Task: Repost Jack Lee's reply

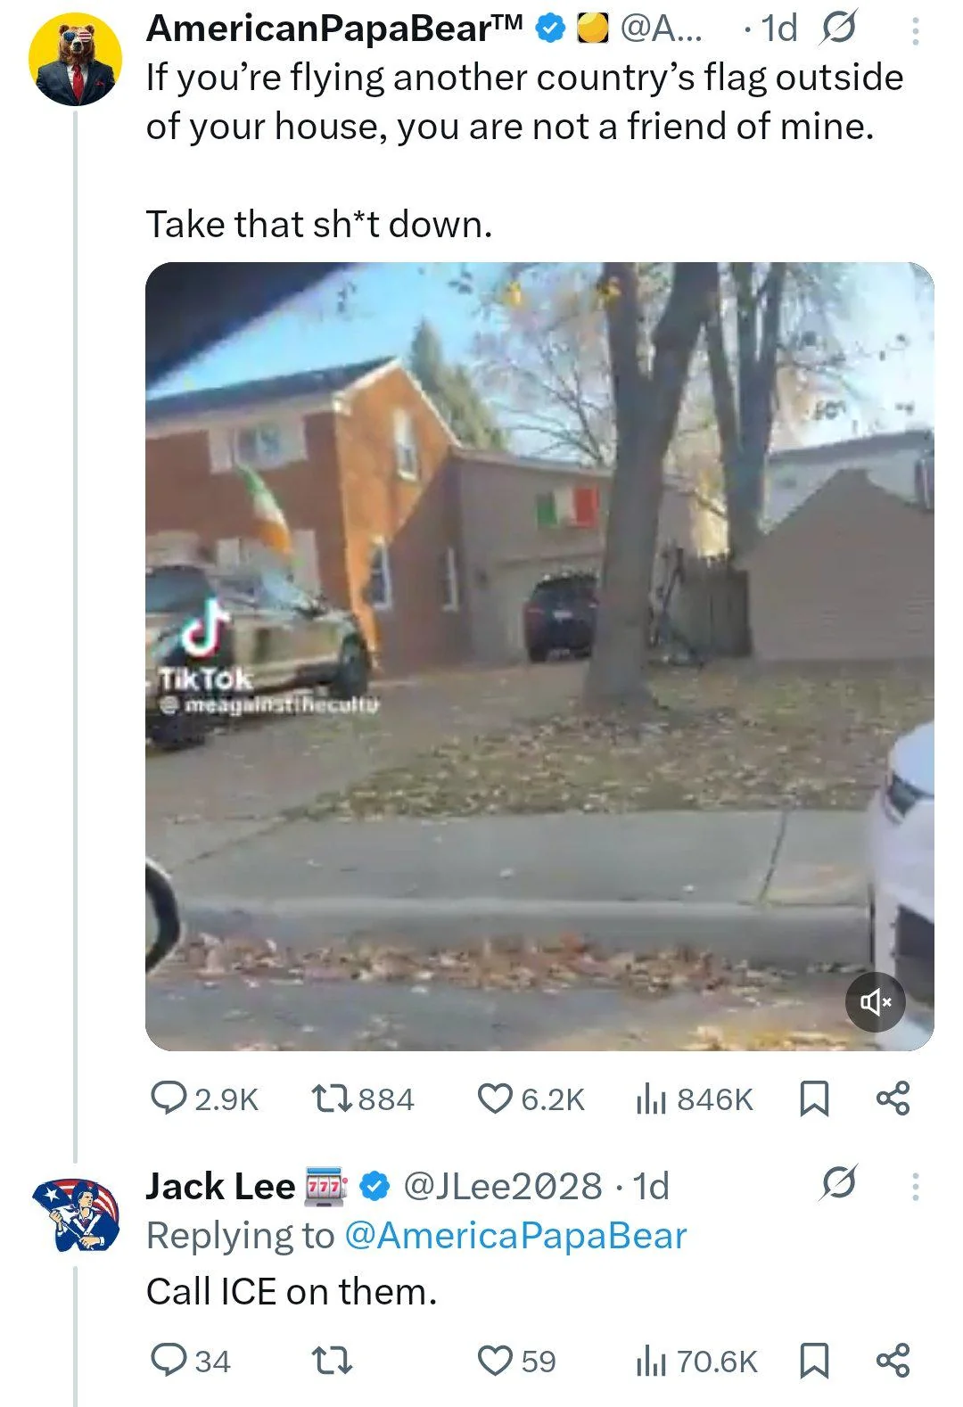Action: [x=332, y=1361]
